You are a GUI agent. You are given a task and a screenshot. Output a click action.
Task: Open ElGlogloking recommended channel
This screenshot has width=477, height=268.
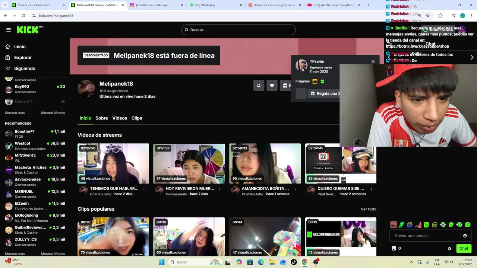coord(35,218)
